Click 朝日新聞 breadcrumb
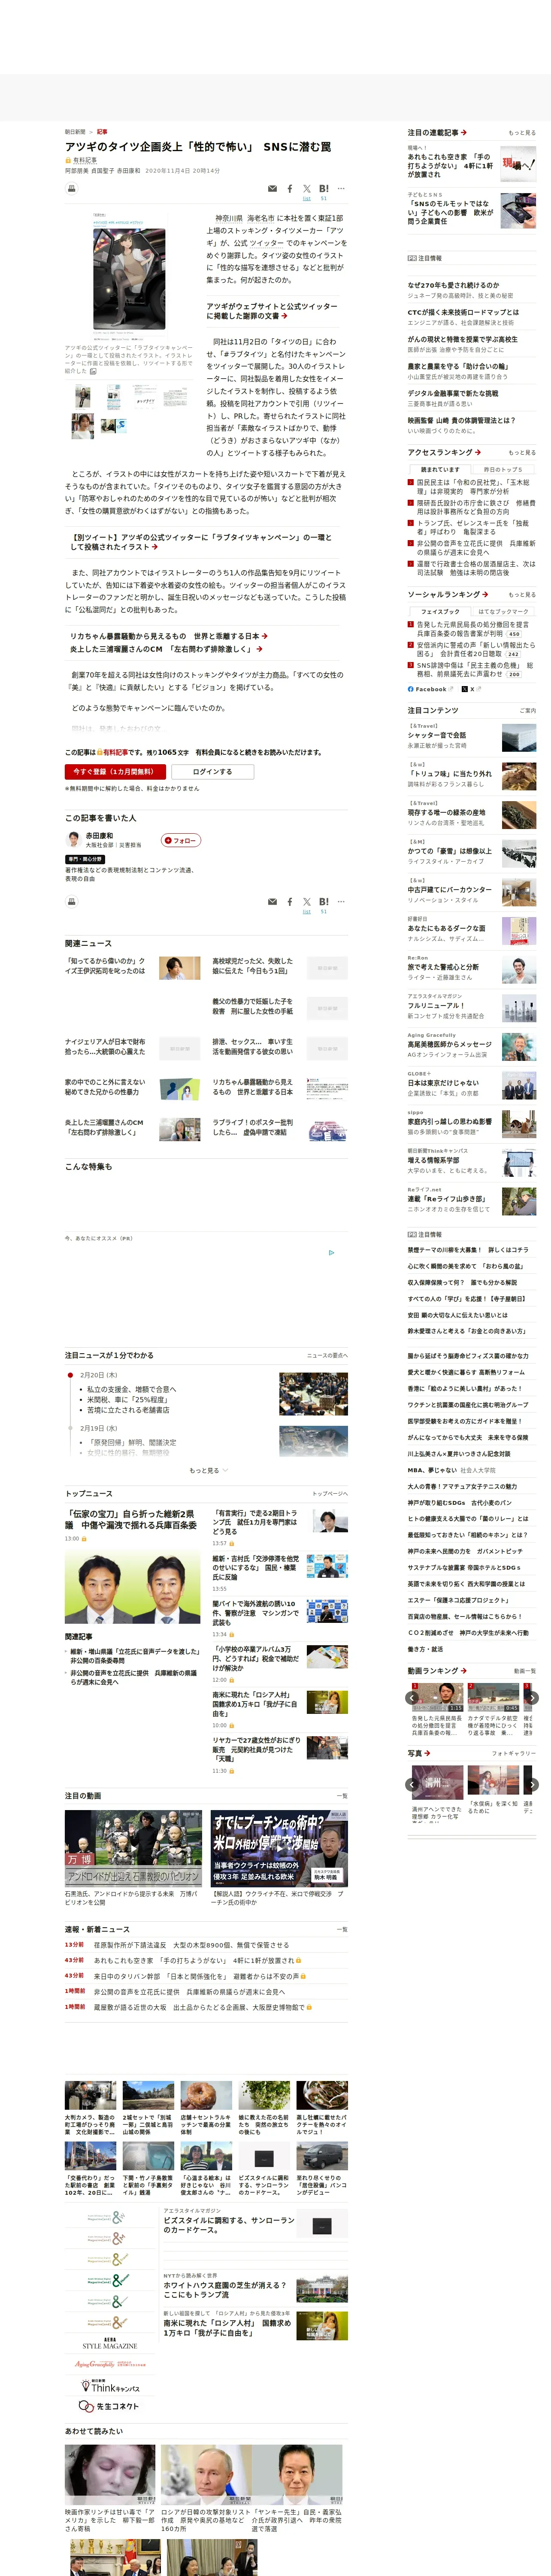This screenshot has width=551, height=2576. (x=75, y=132)
